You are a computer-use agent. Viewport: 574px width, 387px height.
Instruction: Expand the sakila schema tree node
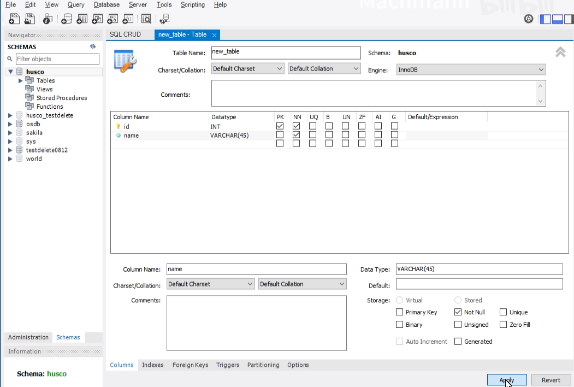(x=10, y=133)
